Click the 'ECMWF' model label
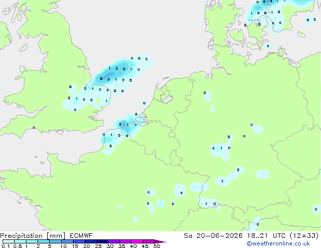321x248 pixels. tap(82, 236)
